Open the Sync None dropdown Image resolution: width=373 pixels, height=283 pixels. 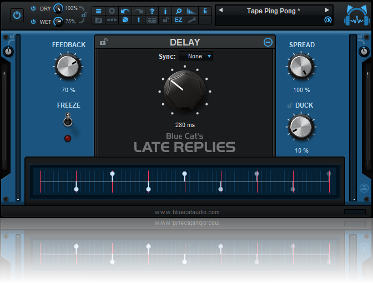click(x=195, y=56)
